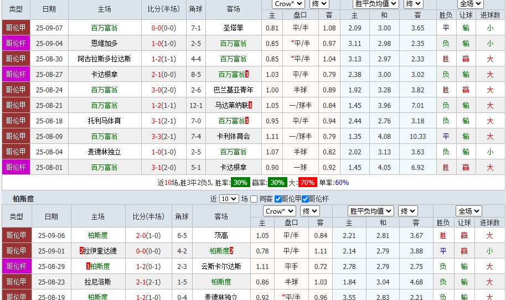Click the 哥伦杯 league tag for 25-09-04

point(16,43)
